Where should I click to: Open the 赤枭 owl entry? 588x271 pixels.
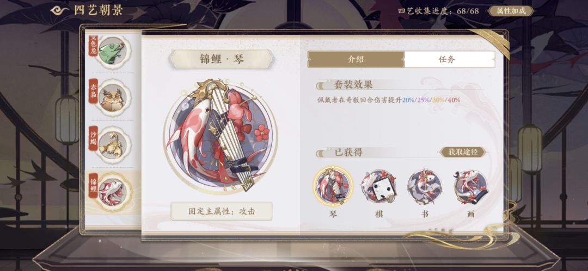(x=110, y=97)
